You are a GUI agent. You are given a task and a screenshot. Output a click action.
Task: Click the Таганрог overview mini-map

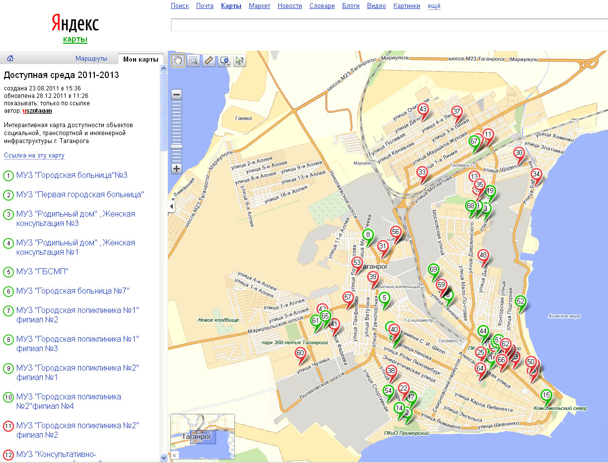coord(203,436)
